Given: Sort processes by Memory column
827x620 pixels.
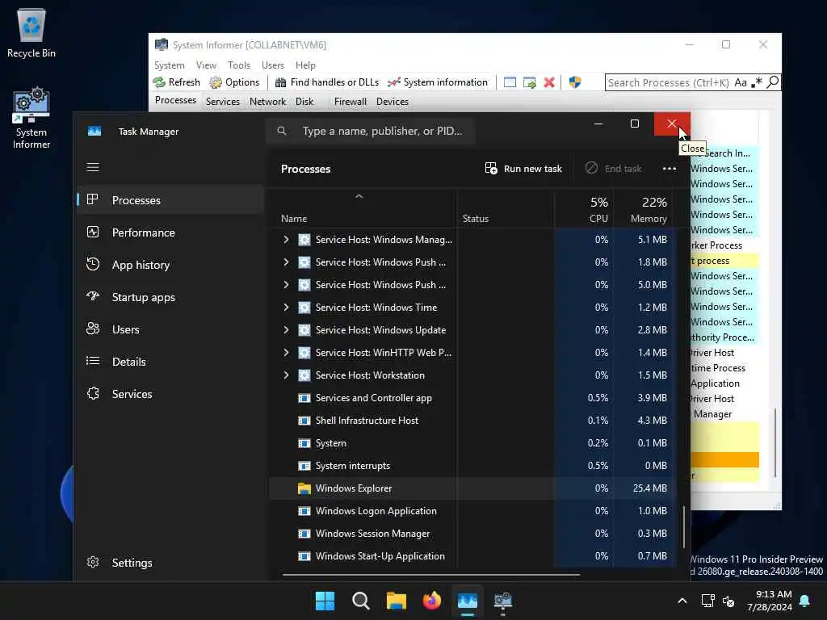Looking at the screenshot, I should point(644,209).
